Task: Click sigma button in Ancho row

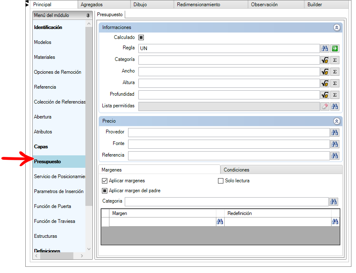Action: click(x=335, y=72)
